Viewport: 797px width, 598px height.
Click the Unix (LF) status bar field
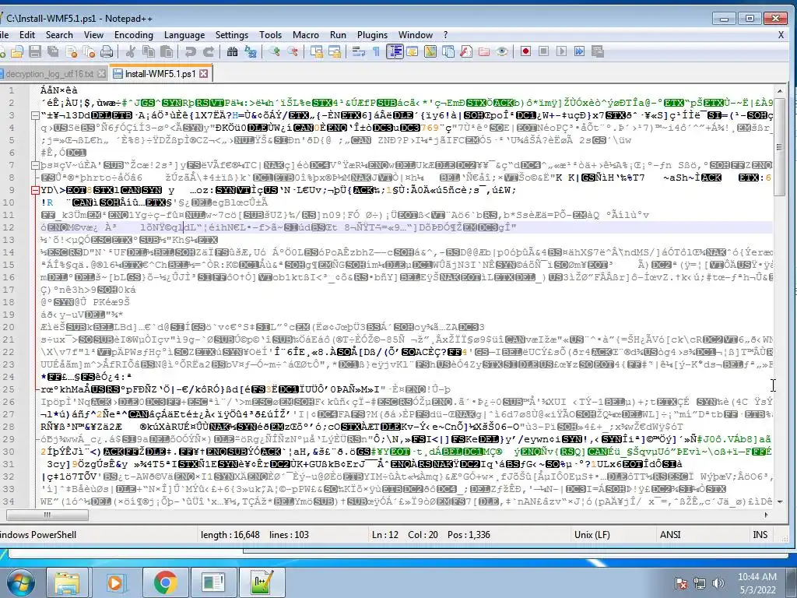click(592, 534)
